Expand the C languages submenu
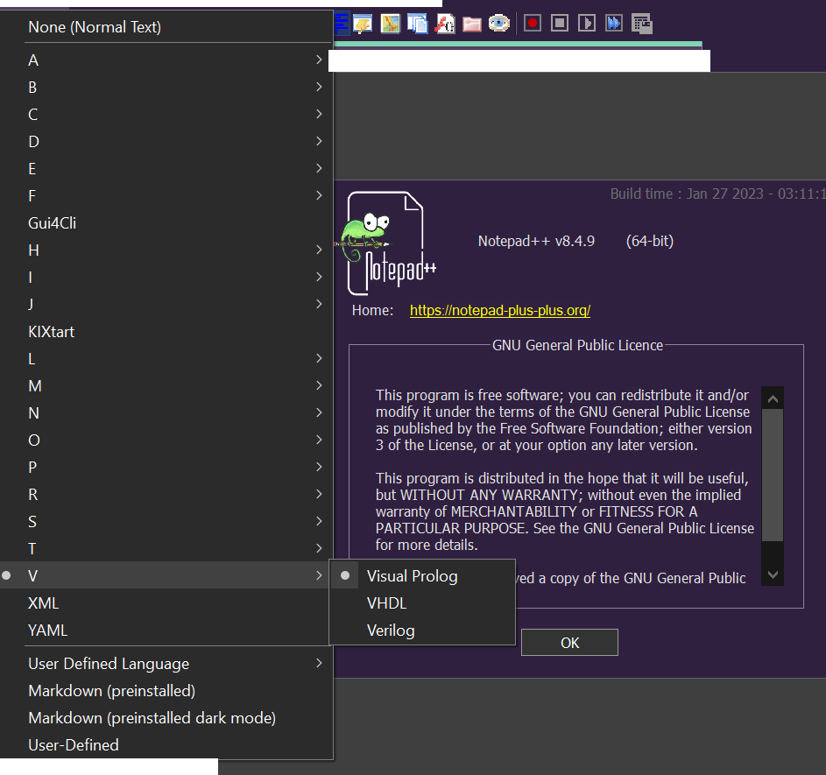Screen dimensions: 826x775 (x=166, y=114)
